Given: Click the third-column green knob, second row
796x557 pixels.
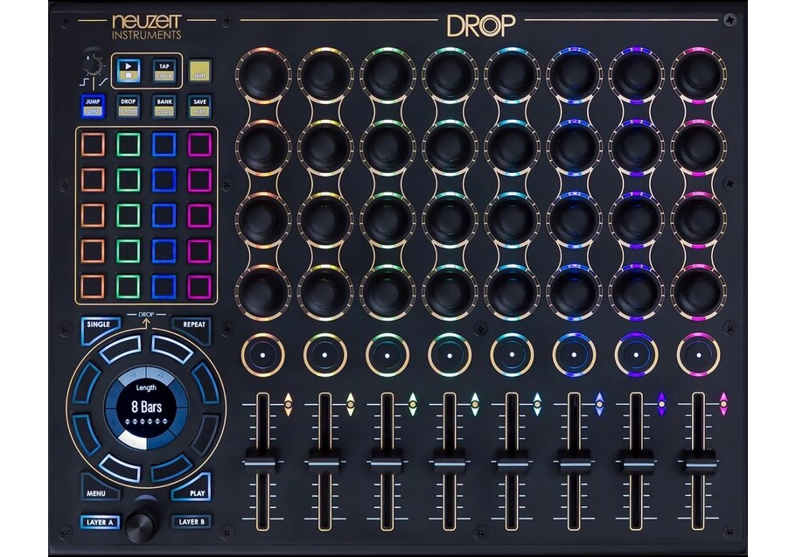Looking at the screenshot, I should pos(388,148).
